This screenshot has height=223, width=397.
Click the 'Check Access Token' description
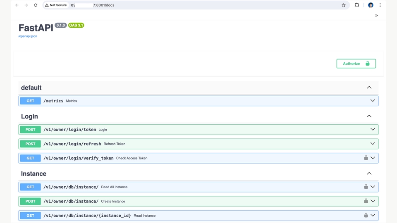[132, 158]
